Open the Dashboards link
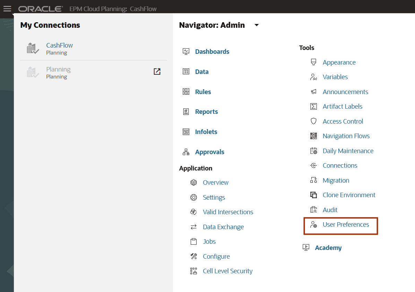 click(212, 51)
